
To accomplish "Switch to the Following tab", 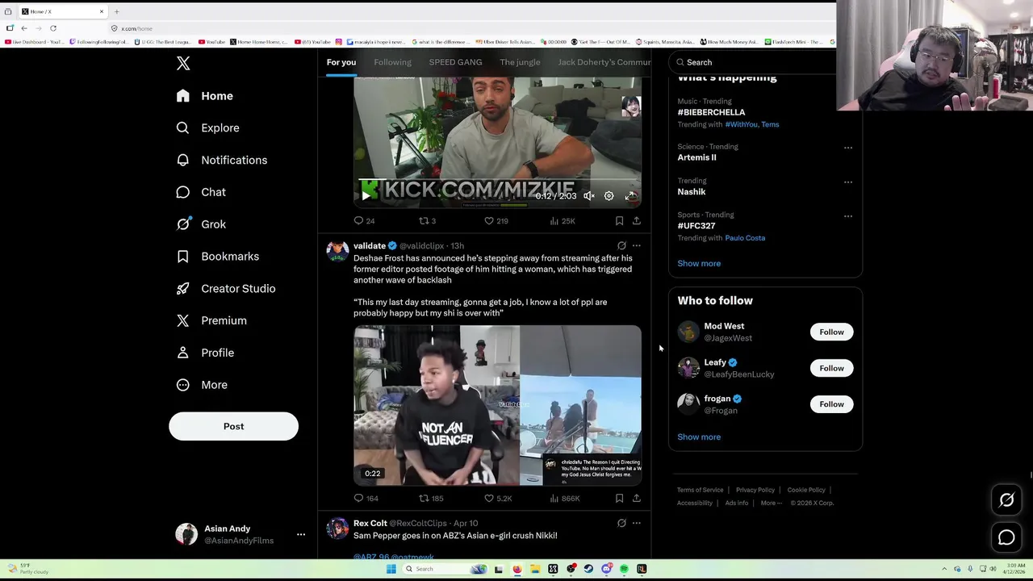I will click(x=392, y=62).
